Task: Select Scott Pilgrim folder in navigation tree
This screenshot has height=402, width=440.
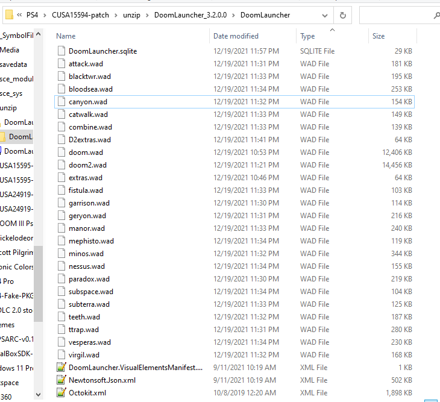Action: 16,252
